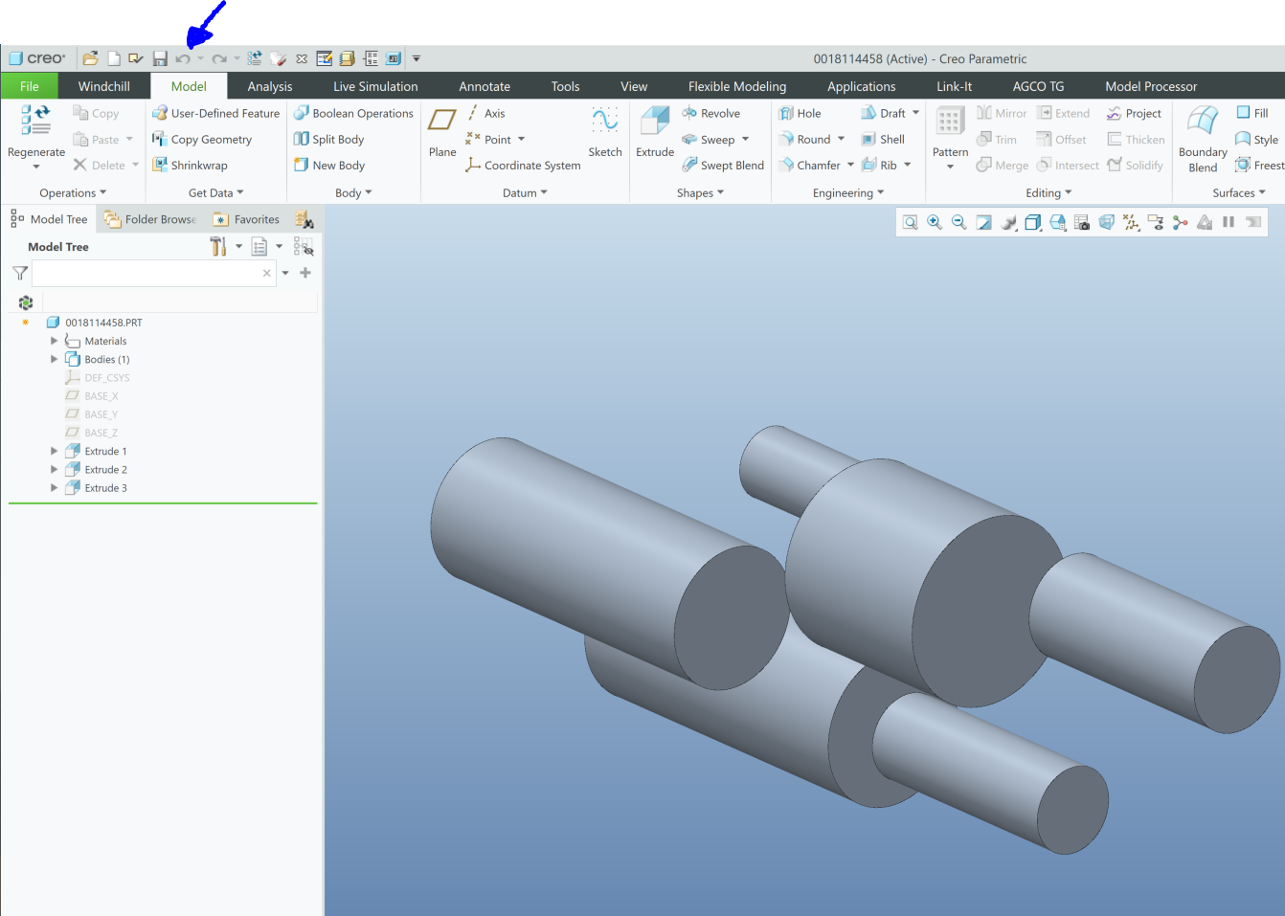Click the Zoom In icon in graphics toolbar
The width and height of the screenshot is (1285, 916).
pos(935,223)
